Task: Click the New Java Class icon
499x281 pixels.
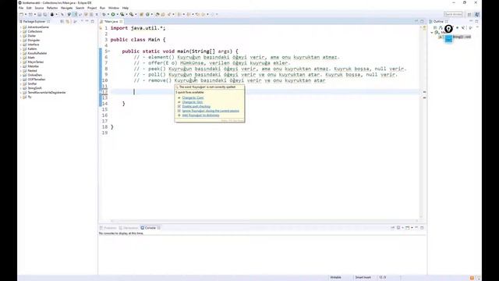Action: (147, 14)
